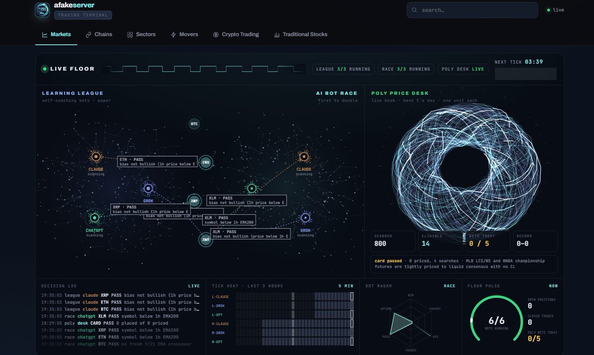The width and height of the screenshot is (594, 355).
Task: Click the Tick Heat 5 MIN label
Action: click(x=346, y=286)
